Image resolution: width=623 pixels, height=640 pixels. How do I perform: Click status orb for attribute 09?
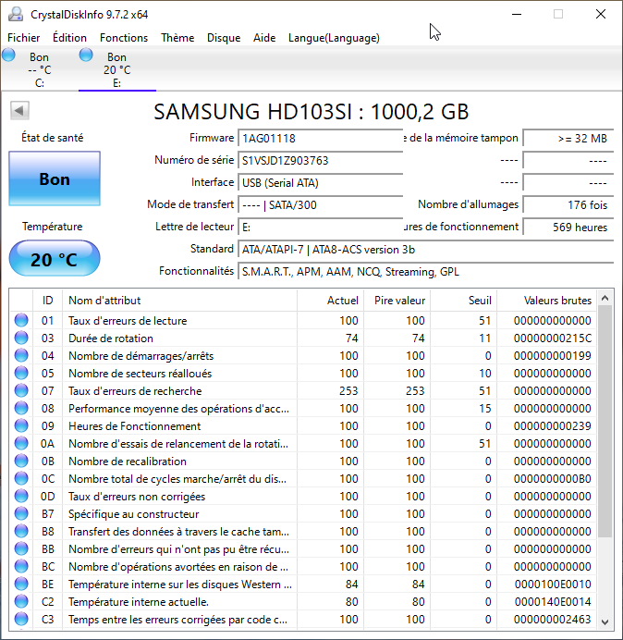coord(21,425)
